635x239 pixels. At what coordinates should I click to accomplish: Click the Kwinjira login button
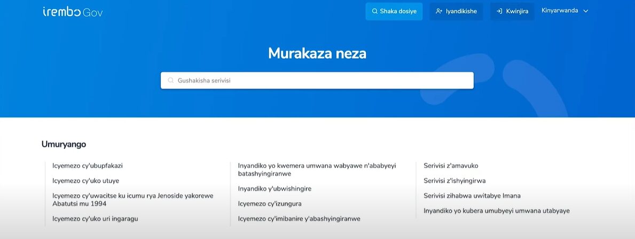click(x=512, y=11)
